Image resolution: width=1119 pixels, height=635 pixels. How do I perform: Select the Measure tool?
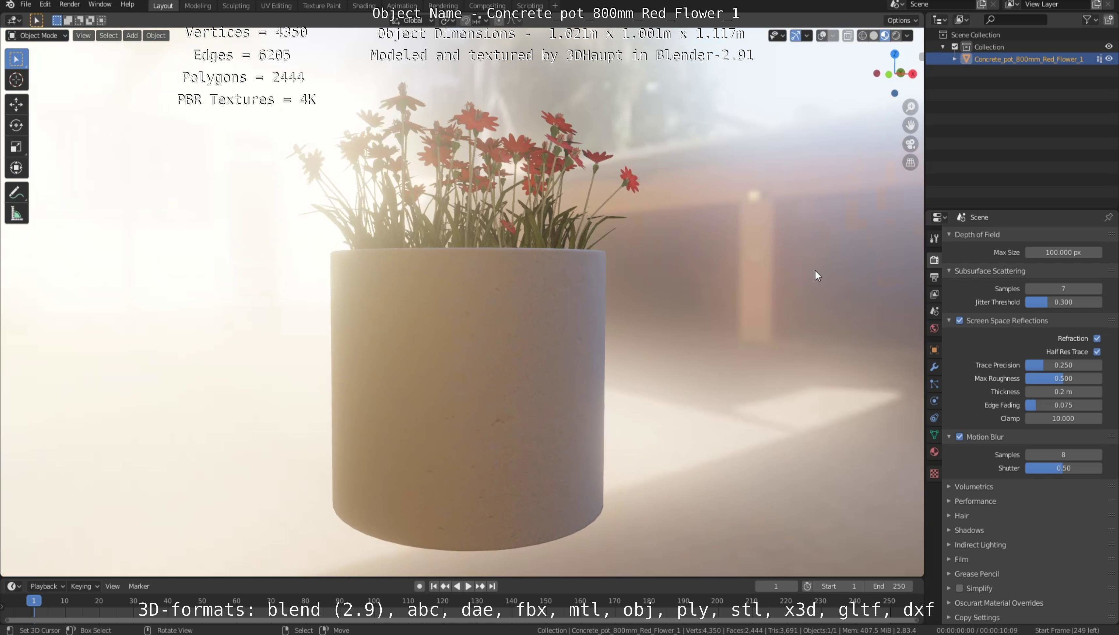17,214
